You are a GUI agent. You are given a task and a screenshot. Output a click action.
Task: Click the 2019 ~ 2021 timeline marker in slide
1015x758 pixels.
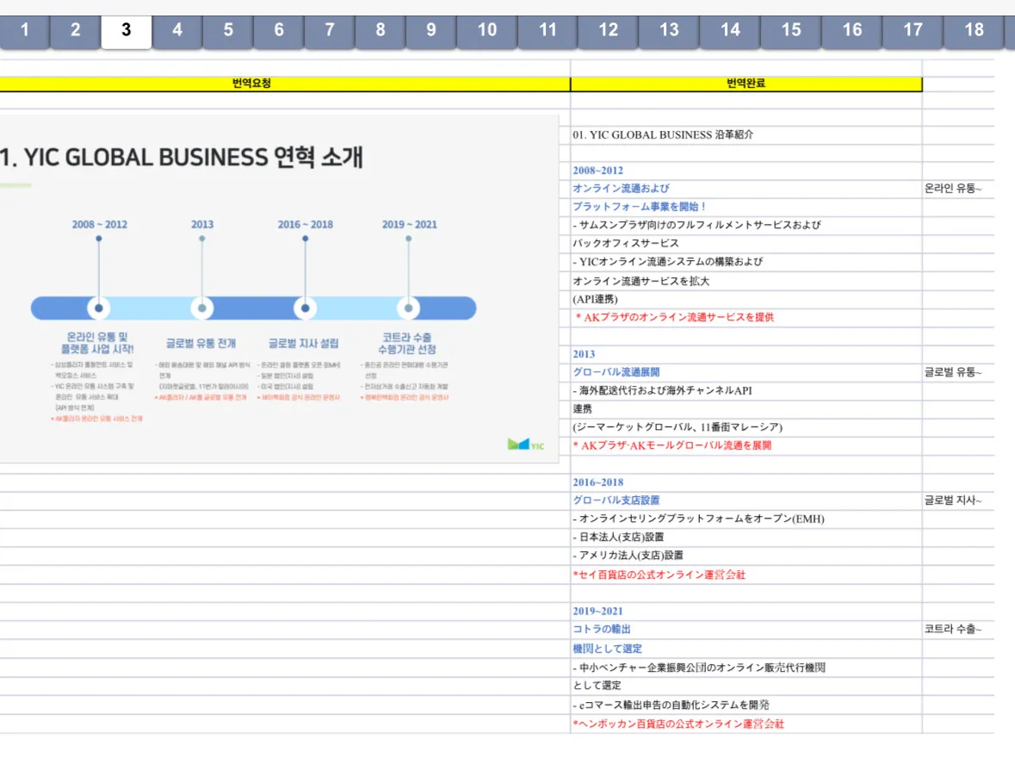(408, 308)
